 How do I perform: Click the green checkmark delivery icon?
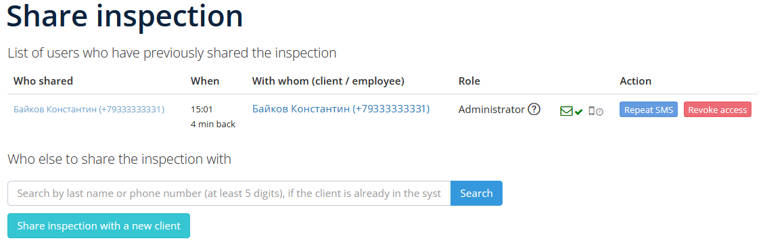(578, 112)
